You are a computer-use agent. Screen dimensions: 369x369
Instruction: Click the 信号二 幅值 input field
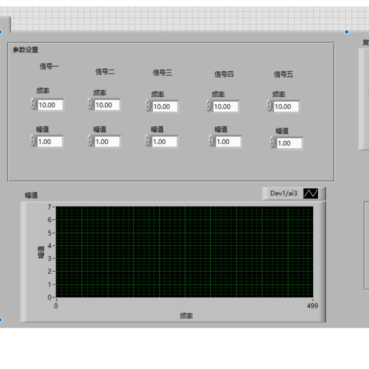click(x=107, y=142)
